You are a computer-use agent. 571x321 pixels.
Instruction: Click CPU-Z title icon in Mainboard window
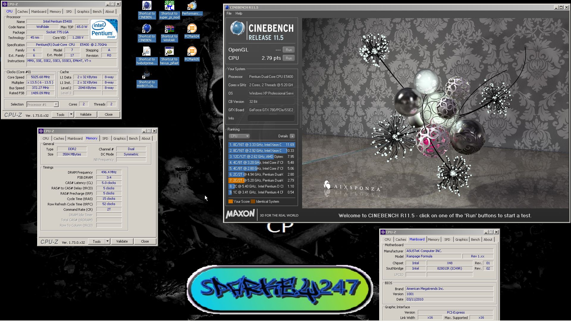(x=383, y=232)
